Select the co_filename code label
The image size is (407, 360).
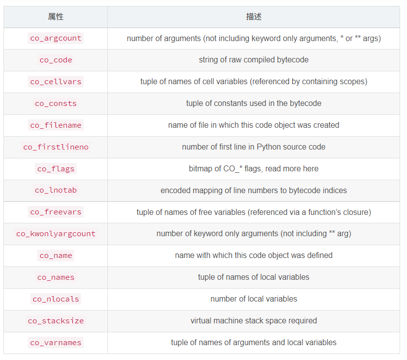pos(55,125)
